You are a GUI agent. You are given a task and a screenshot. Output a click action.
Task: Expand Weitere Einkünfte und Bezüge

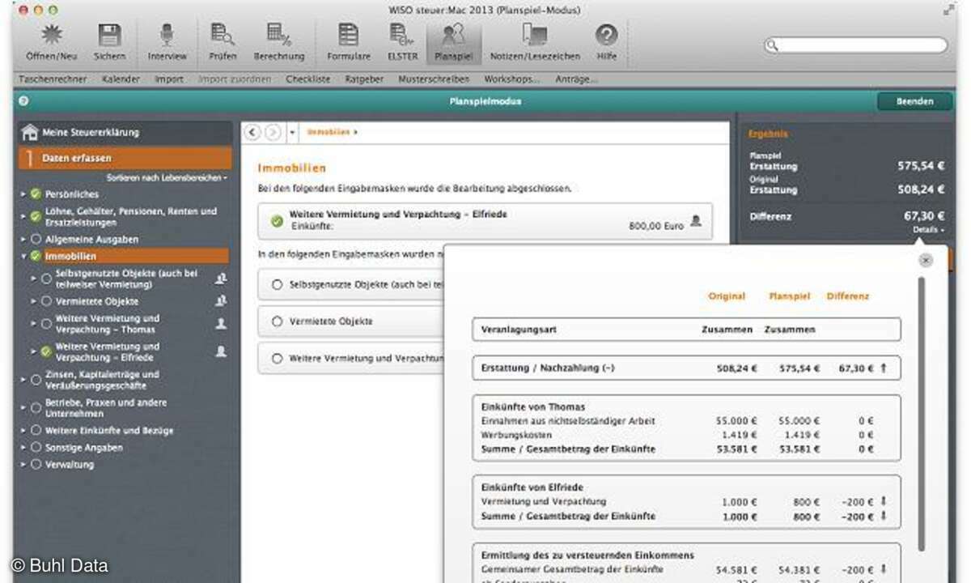coord(23,431)
